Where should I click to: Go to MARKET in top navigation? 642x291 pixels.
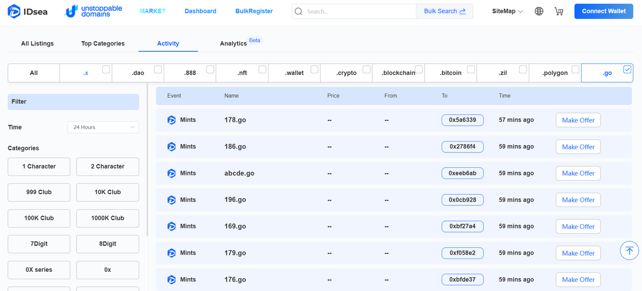(152, 11)
